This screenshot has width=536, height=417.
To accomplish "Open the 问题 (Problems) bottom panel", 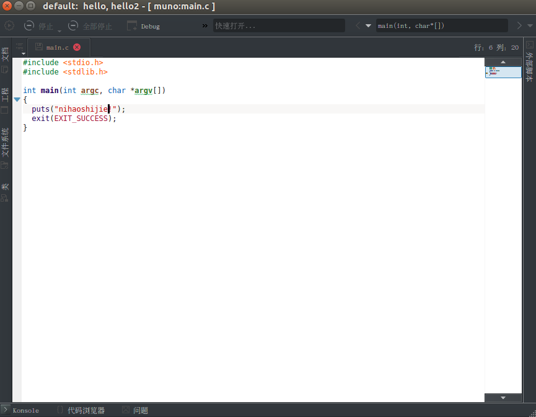I will [x=135, y=410].
